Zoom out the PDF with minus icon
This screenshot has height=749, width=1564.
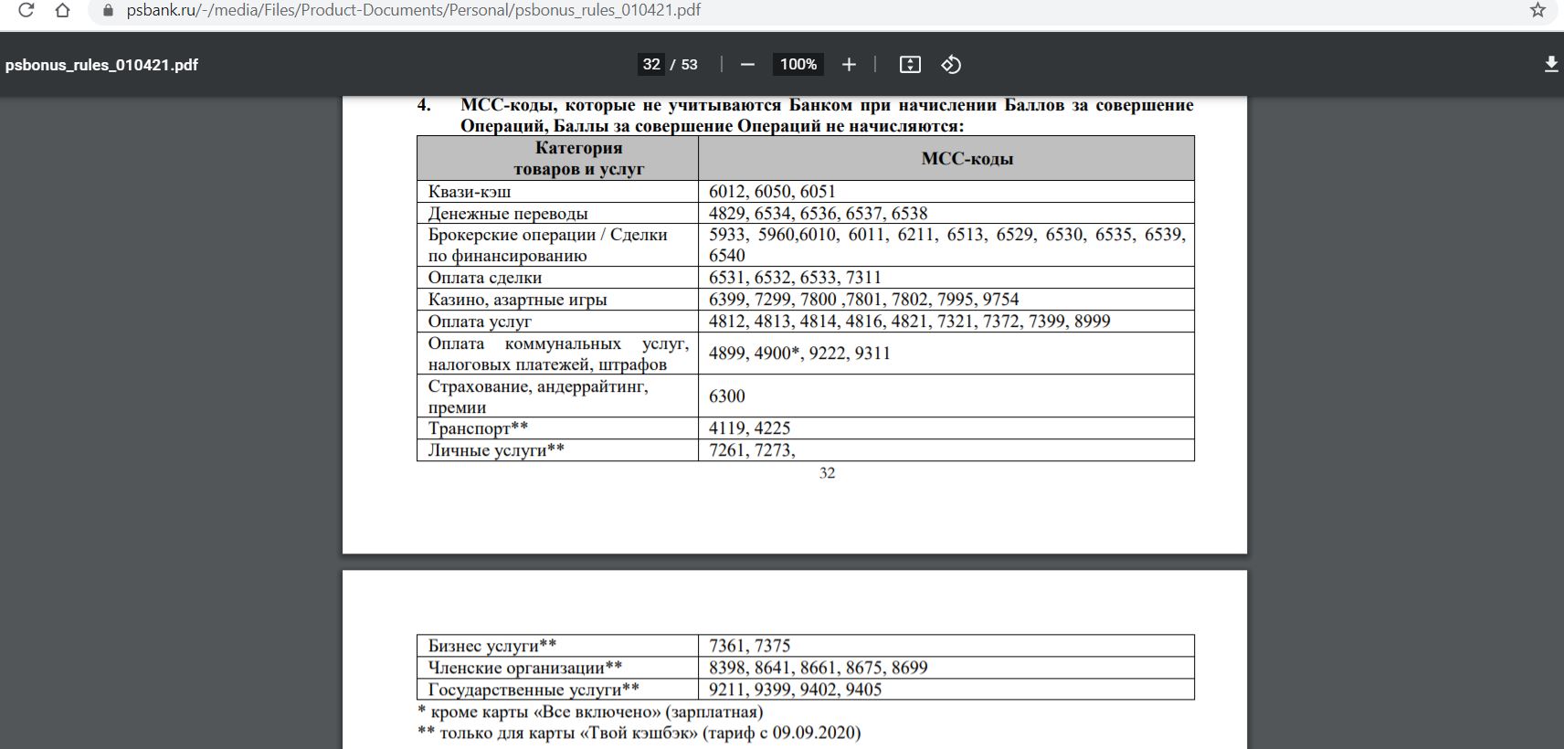coord(747,65)
